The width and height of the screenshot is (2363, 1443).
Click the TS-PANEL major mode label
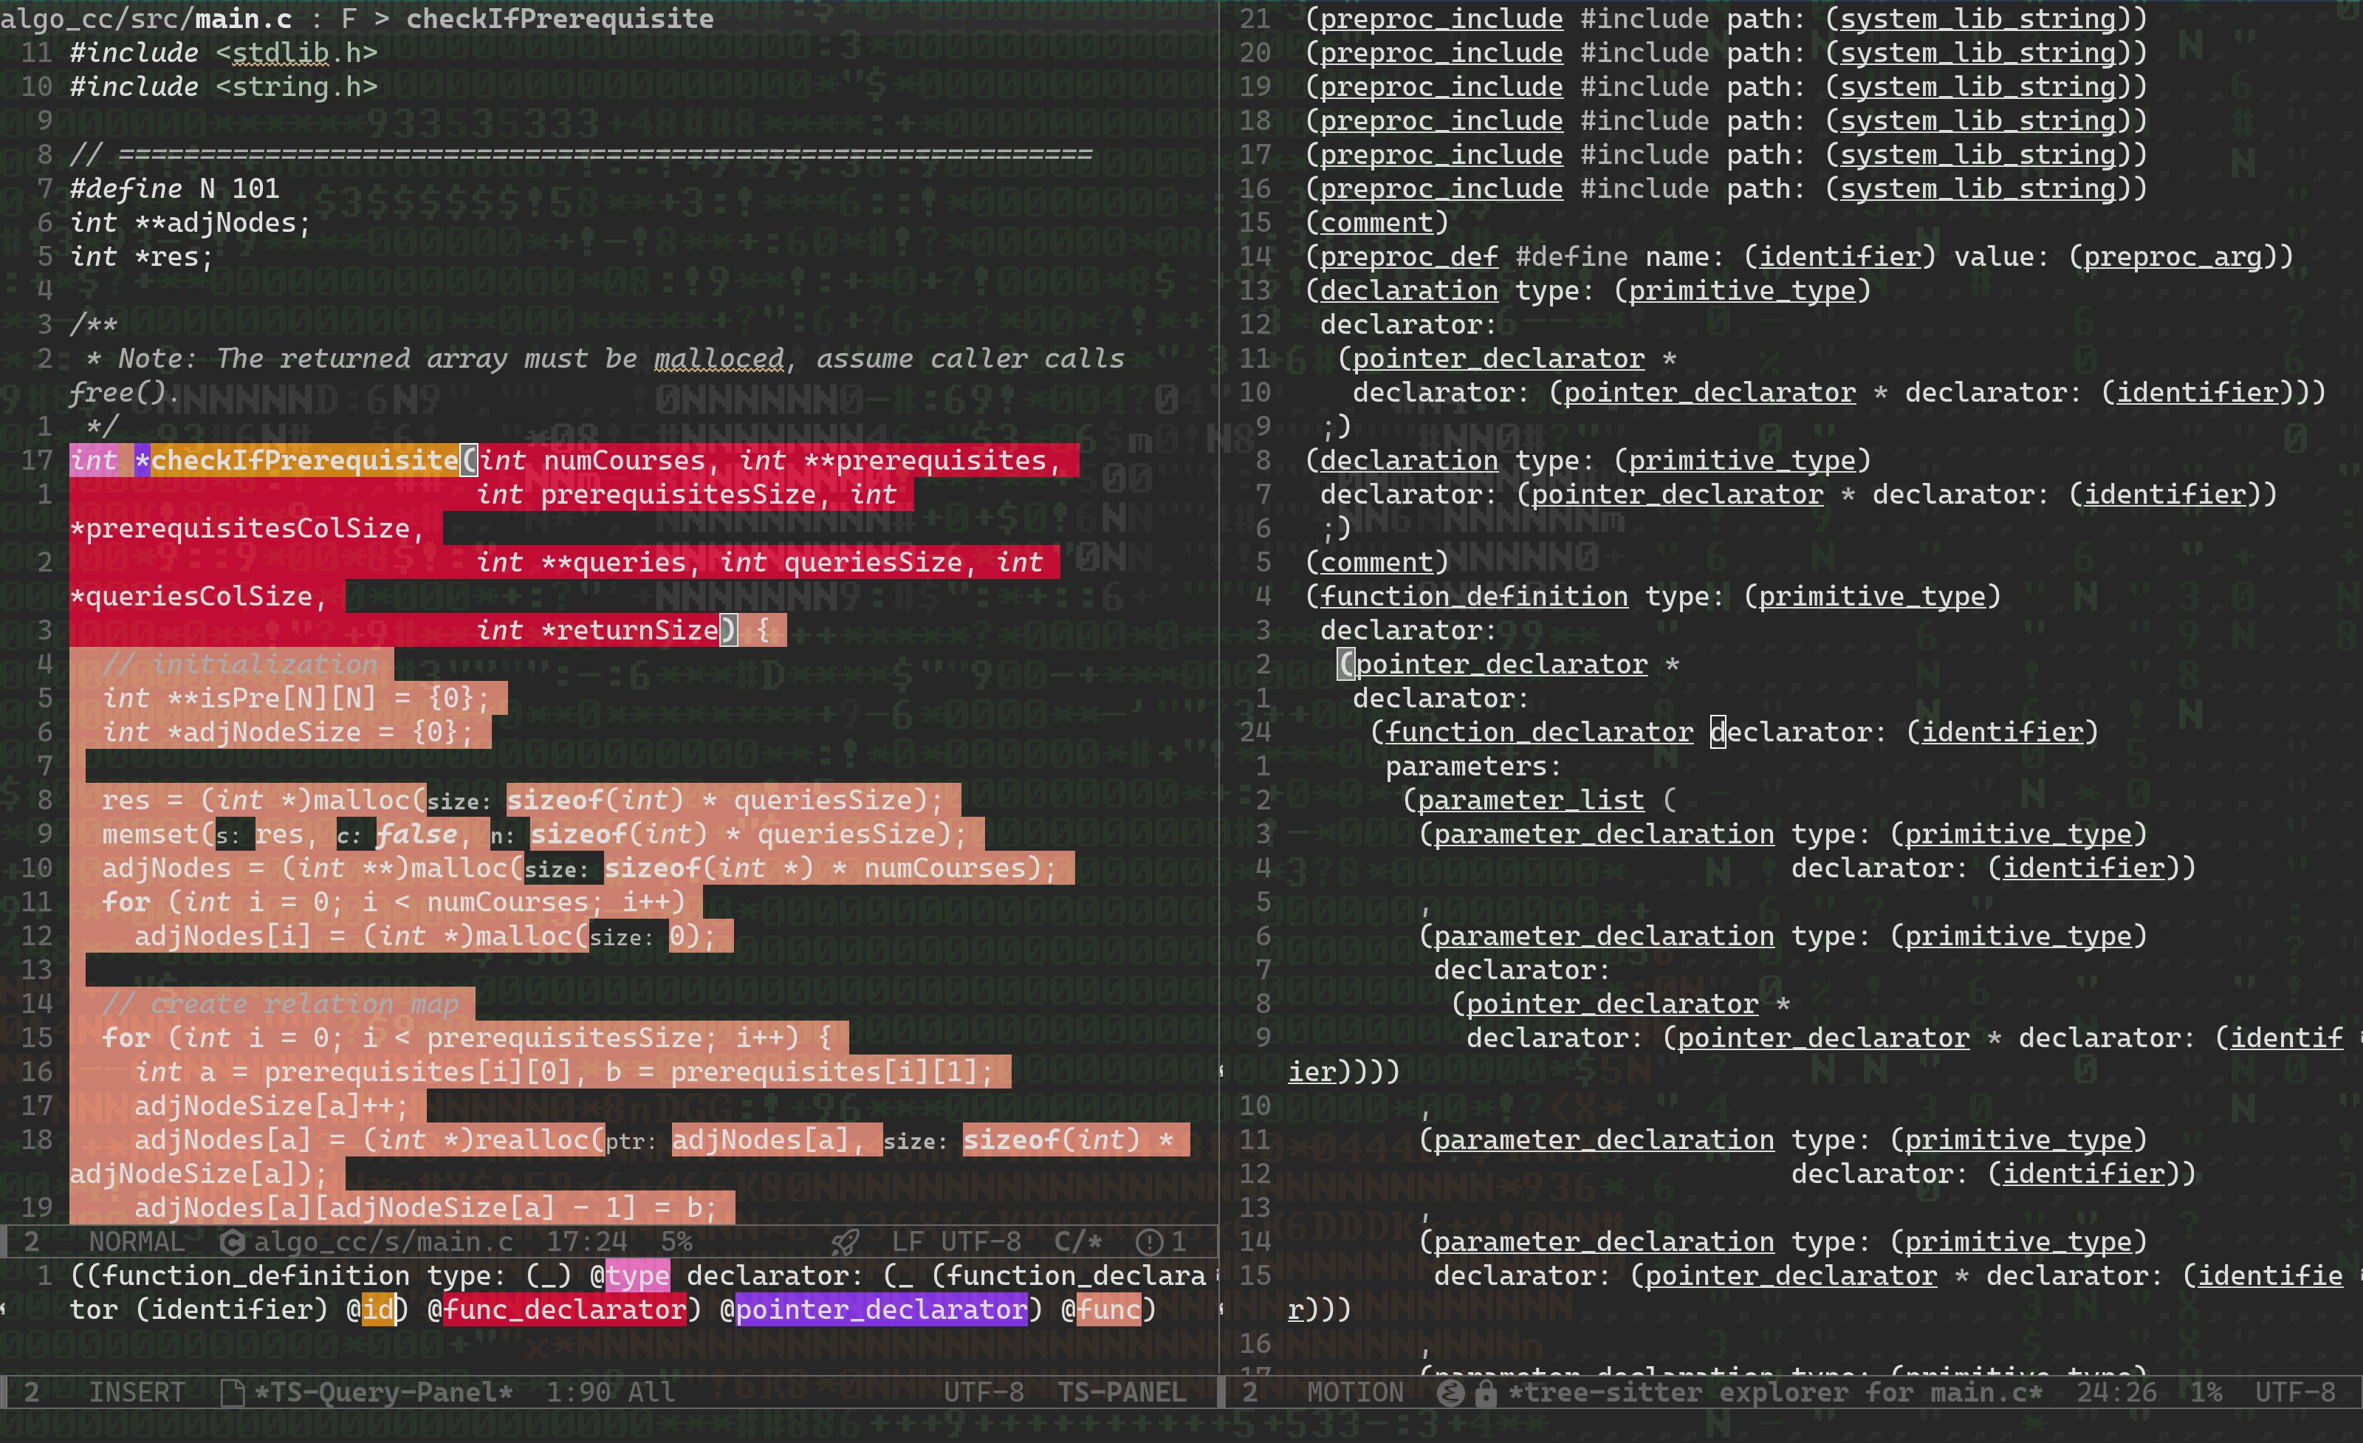(x=1121, y=1392)
